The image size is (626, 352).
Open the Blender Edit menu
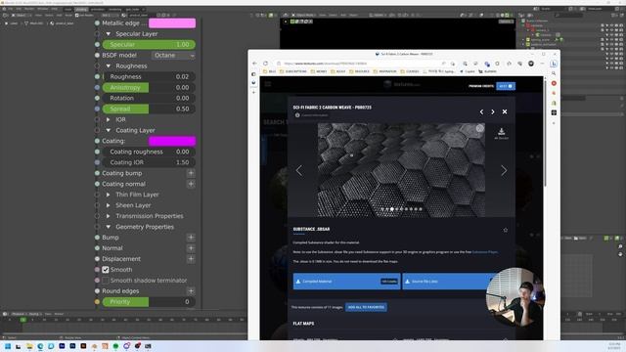[19, 9]
